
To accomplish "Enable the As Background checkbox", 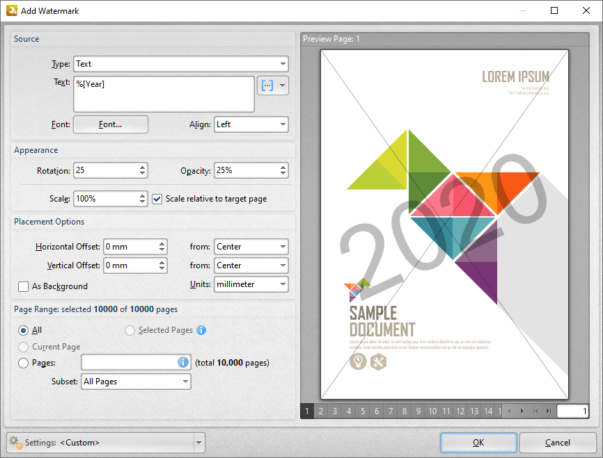I will point(23,286).
